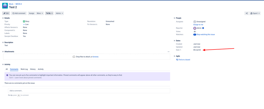This screenshot has height=109, width=264.
Task: Click the Admin reporter avatar
Action: point(195,28)
